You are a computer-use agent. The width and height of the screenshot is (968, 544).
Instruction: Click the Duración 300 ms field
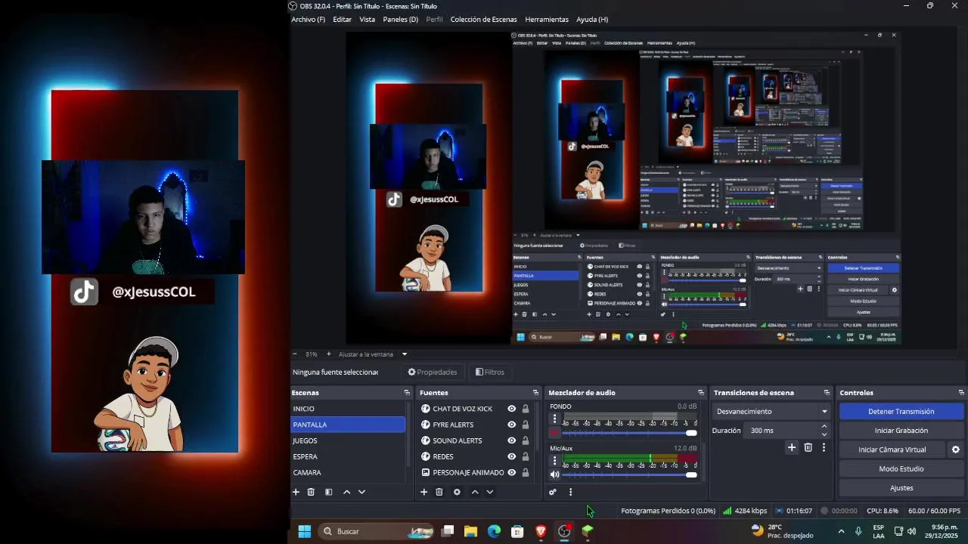pyautogui.click(x=786, y=430)
